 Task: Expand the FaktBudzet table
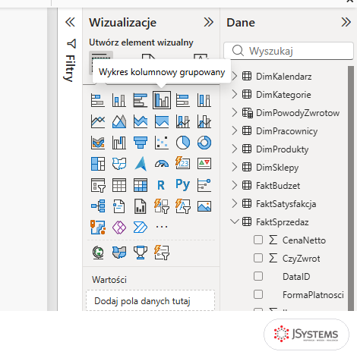(x=235, y=185)
